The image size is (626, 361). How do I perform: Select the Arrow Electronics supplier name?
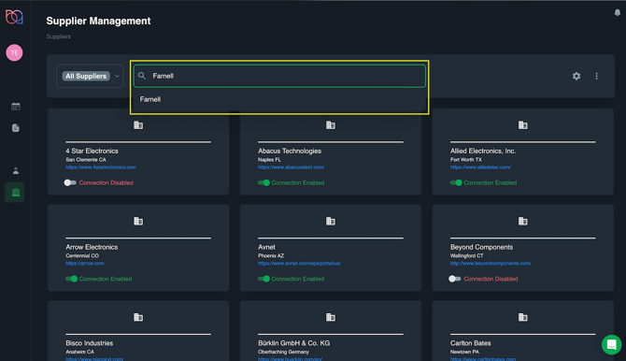92,247
